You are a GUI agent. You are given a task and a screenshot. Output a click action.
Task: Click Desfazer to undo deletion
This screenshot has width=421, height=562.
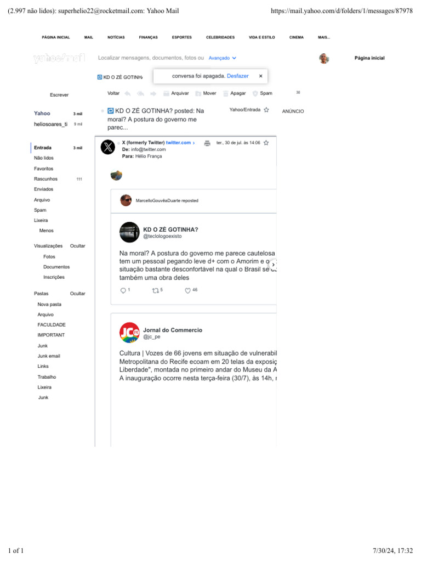click(x=238, y=76)
